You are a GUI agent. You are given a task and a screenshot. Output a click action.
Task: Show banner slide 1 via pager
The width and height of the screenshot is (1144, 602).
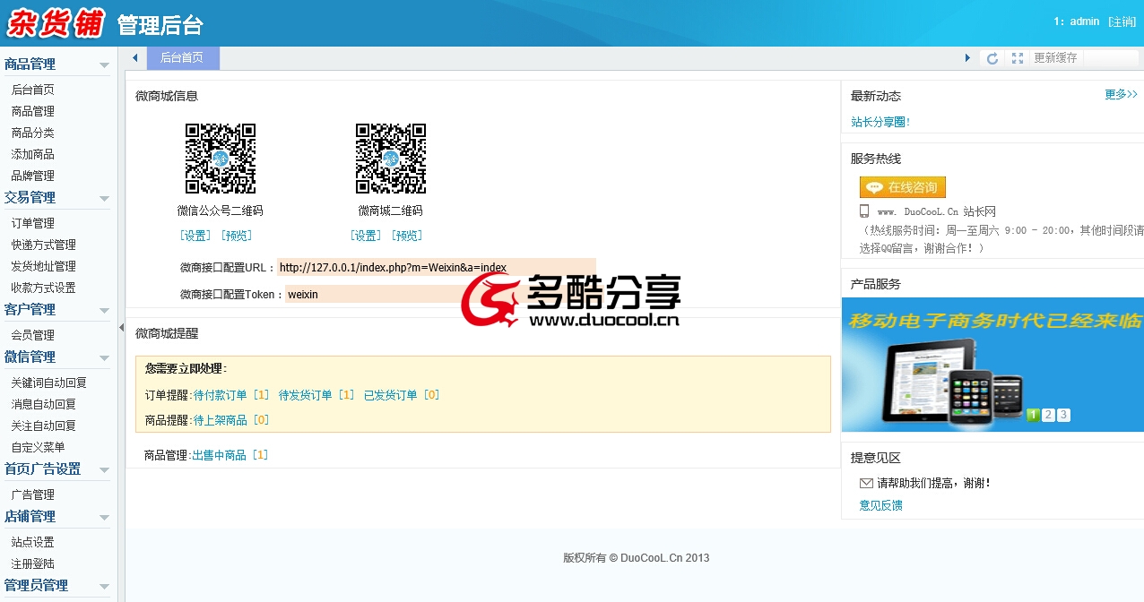coord(1033,415)
